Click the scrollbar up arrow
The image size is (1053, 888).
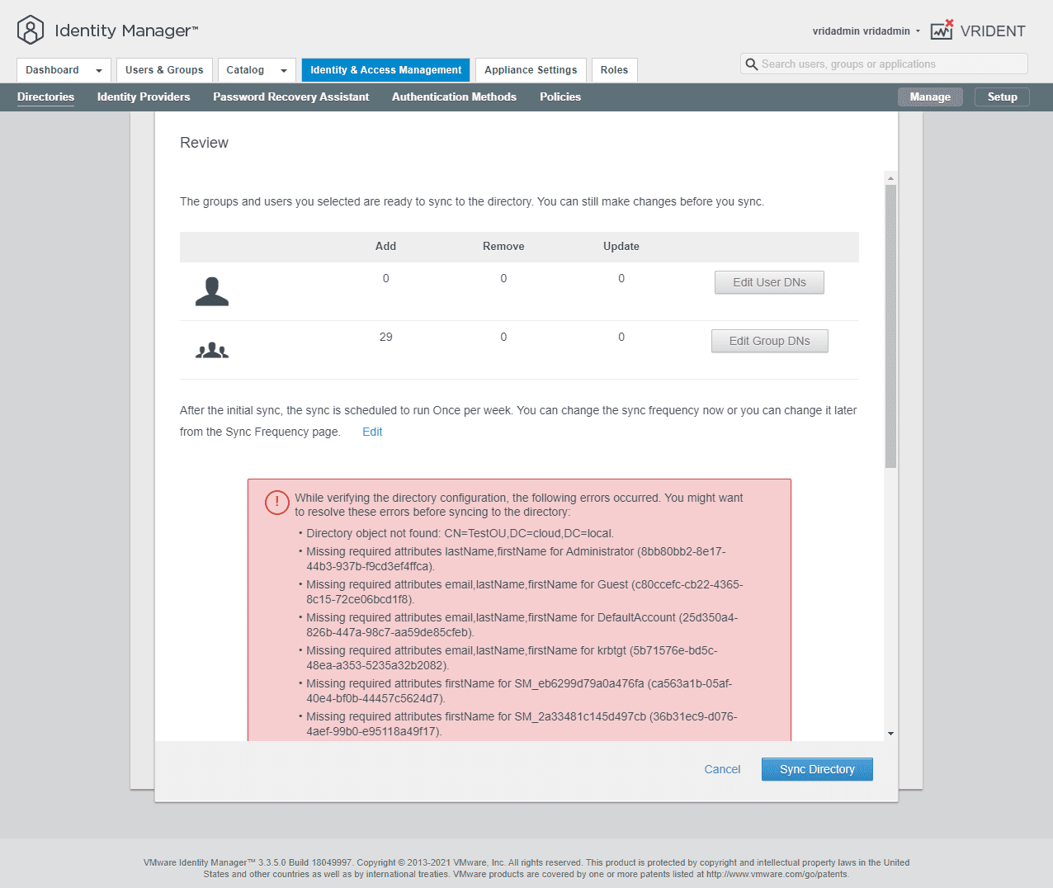click(890, 178)
